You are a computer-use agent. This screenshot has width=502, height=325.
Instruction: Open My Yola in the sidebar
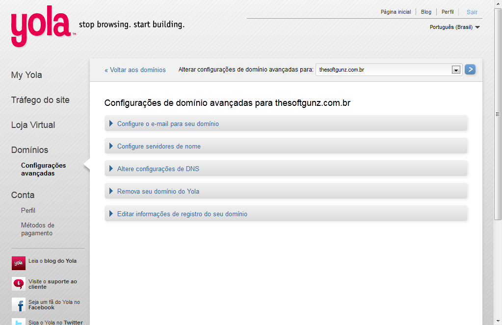26,75
